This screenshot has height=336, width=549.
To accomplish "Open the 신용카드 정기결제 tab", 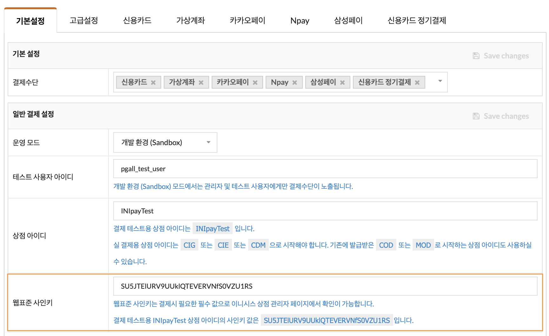I will [x=417, y=20].
